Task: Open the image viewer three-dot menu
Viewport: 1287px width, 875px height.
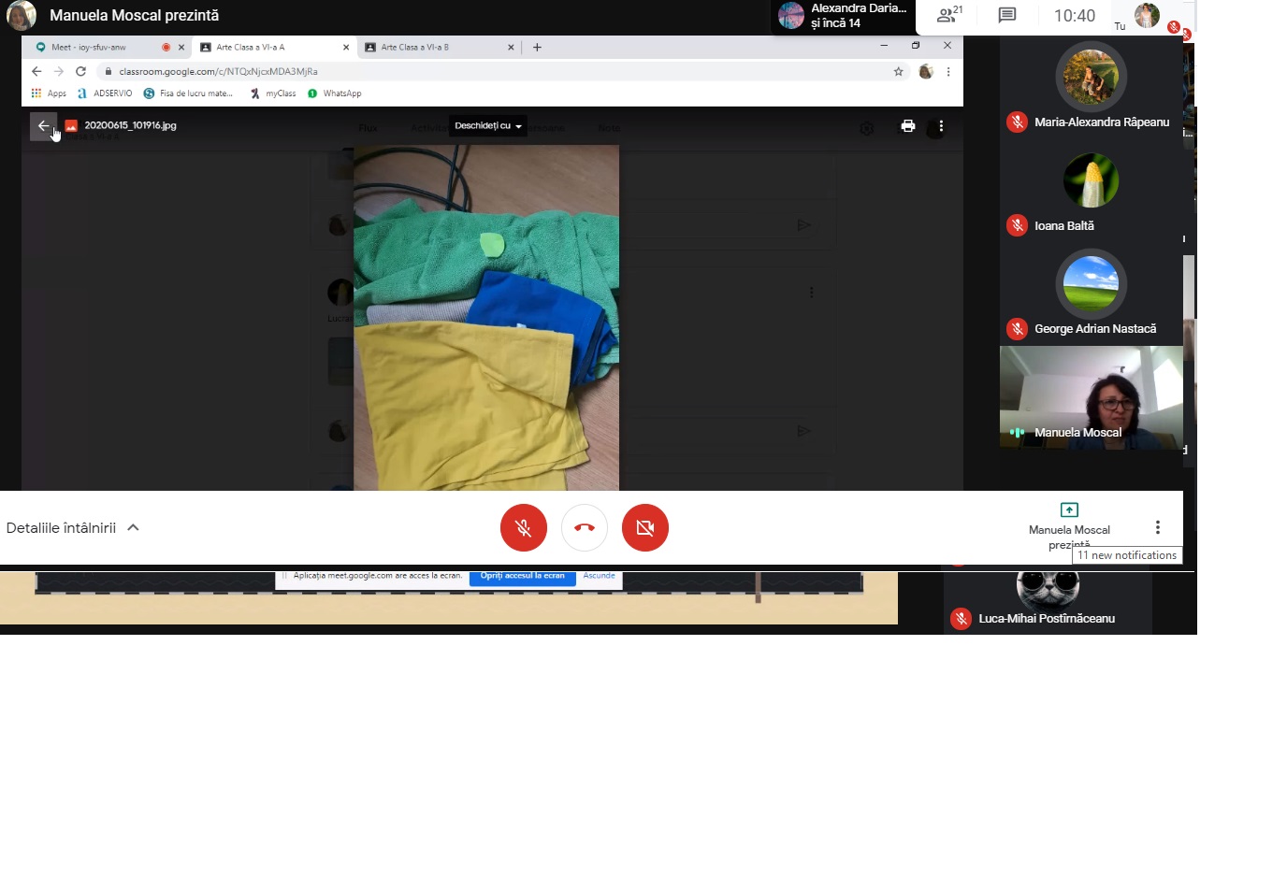Action: [941, 126]
